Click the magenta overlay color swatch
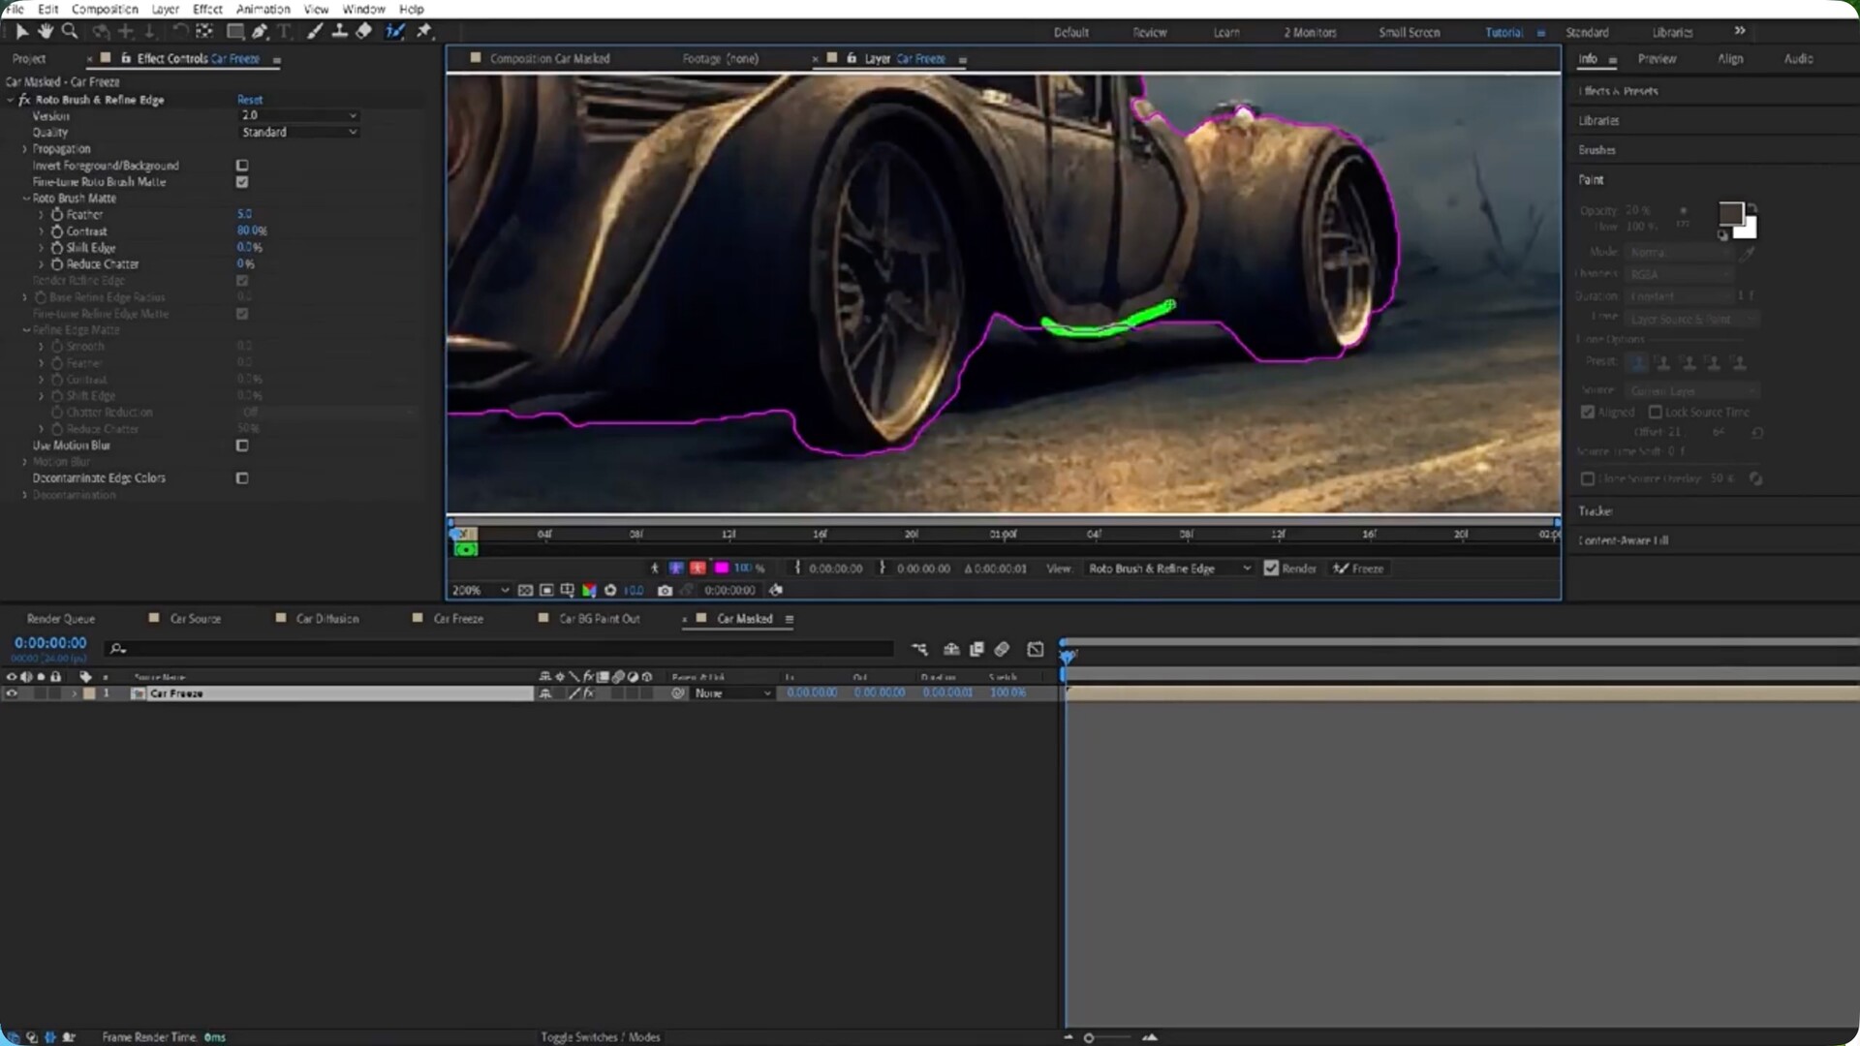Screen dimensions: 1860x1046 (721, 569)
